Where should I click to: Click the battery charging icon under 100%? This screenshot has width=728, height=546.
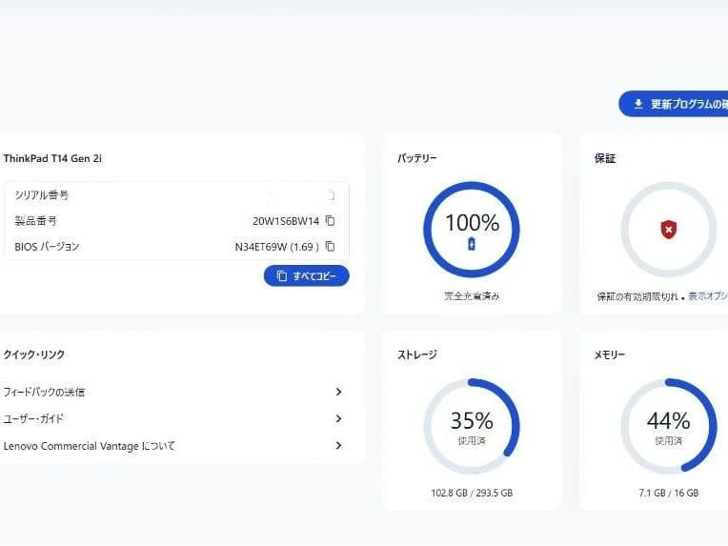click(x=471, y=245)
